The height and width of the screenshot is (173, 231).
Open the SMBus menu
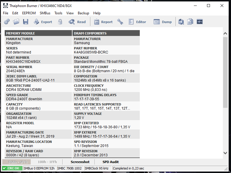[x=45, y=13]
